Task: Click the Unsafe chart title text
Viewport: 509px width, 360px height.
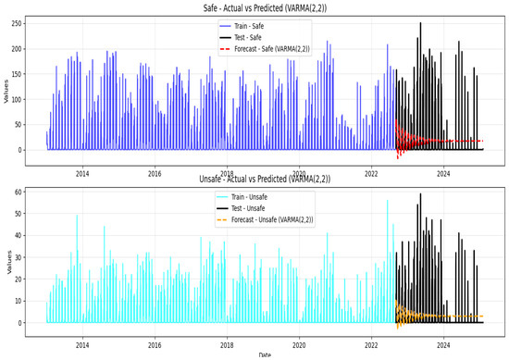Action: (265, 179)
